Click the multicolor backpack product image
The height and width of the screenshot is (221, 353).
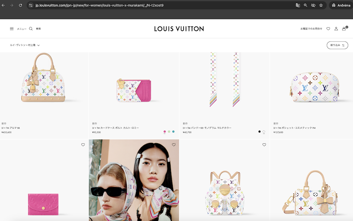[x=224, y=193]
